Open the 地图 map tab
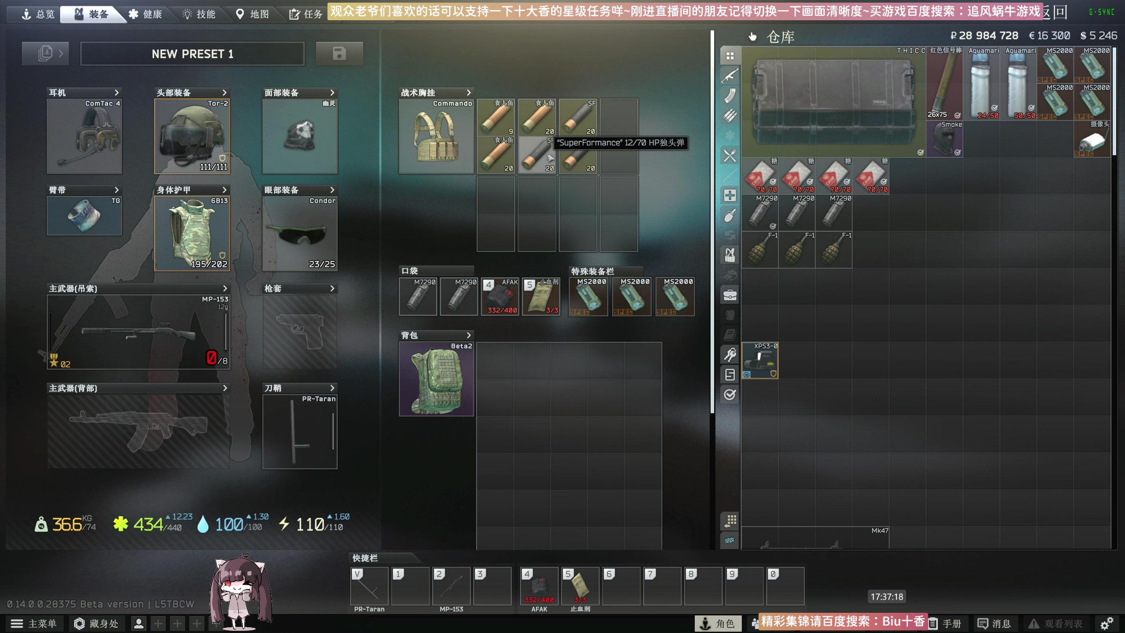This screenshot has height=633, width=1125. click(x=253, y=14)
